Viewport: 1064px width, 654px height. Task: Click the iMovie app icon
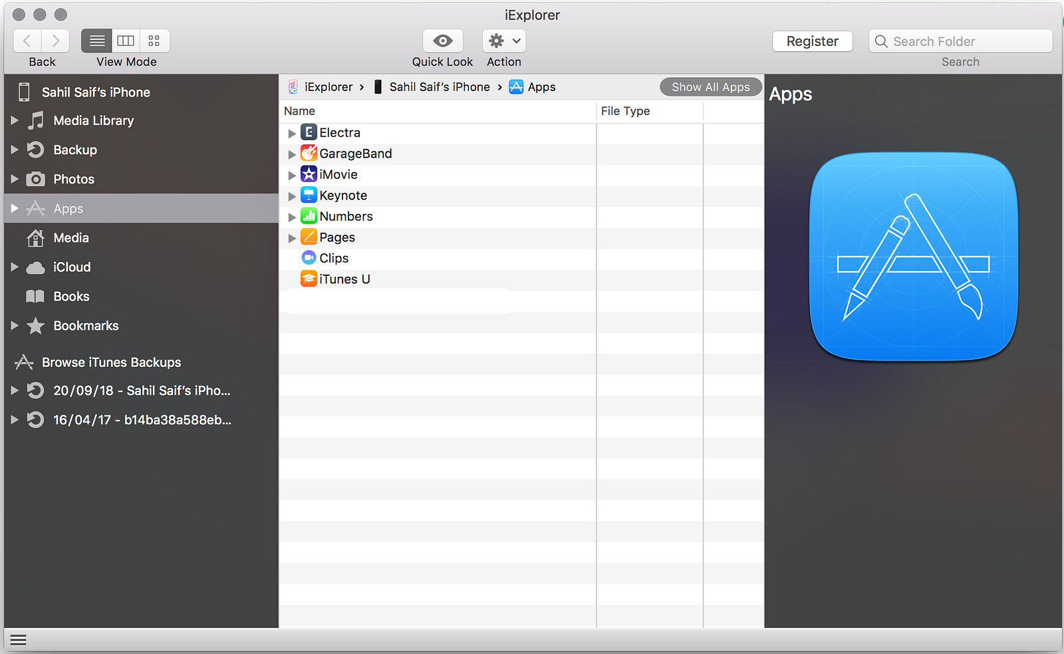click(309, 174)
